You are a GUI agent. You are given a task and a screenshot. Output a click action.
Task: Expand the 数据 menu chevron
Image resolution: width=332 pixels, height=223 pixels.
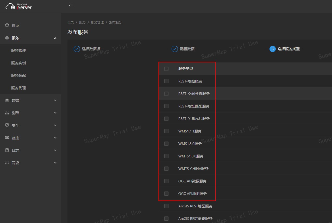tap(55, 100)
